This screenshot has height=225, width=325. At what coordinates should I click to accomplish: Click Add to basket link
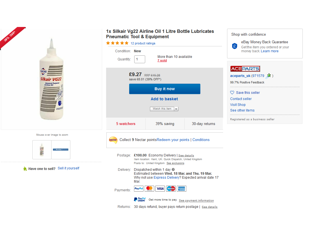click(x=164, y=99)
